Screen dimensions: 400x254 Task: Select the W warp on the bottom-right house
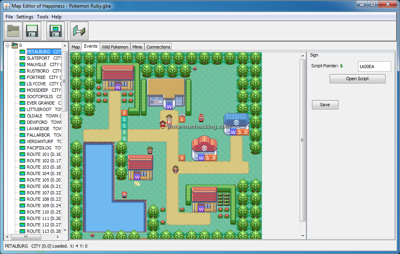201,209
